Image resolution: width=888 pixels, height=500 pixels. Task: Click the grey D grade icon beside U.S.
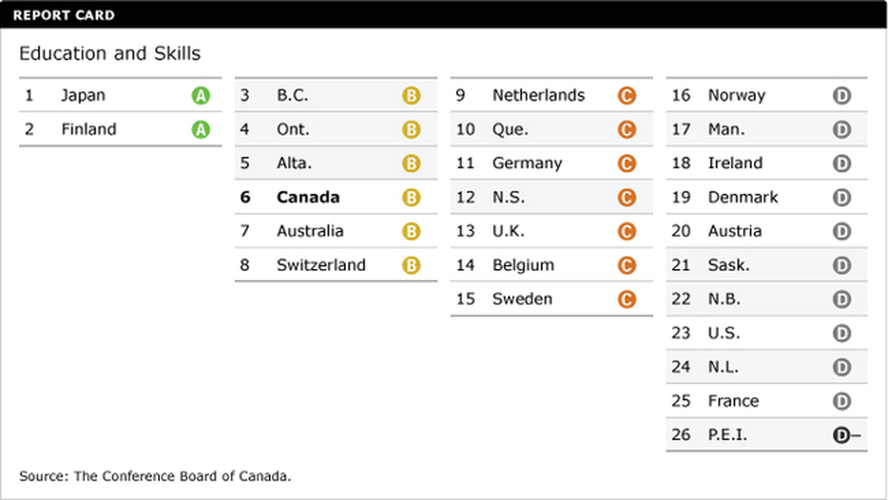(841, 334)
